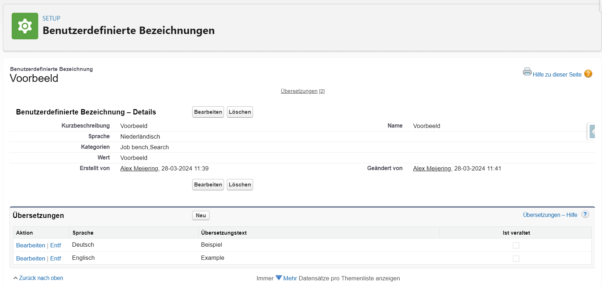Delete the Englisch translation via Entf
Viewport: 602px width, 286px height.
coord(56,258)
